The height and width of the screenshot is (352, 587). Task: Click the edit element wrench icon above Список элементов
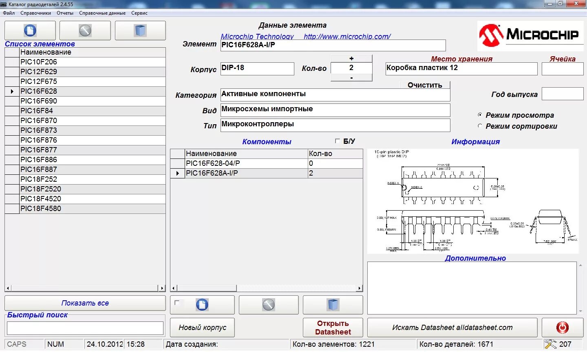pyautogui.click(x=85, y=31)
